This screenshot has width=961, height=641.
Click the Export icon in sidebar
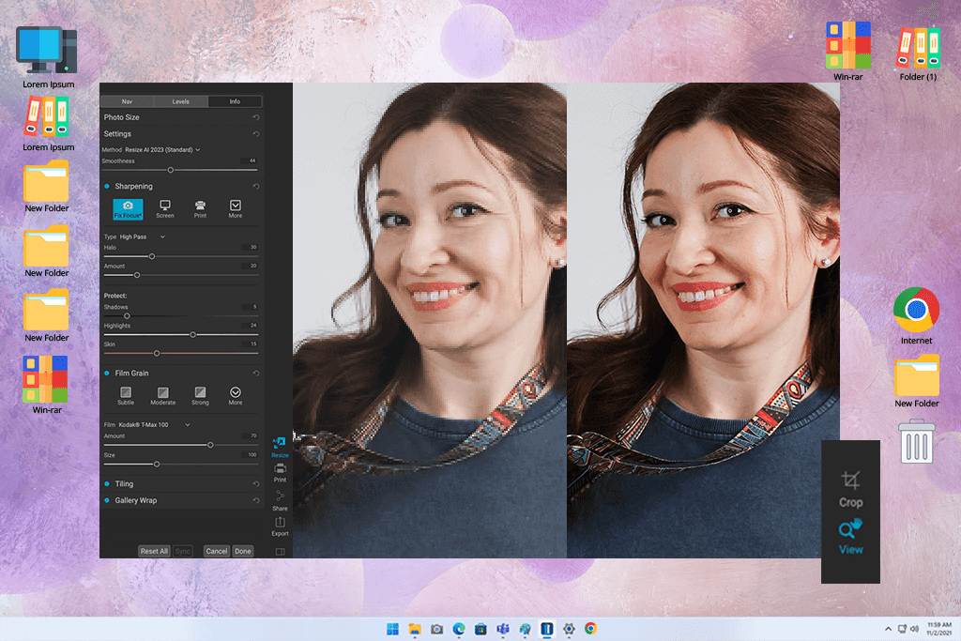click(x=280, y=522)
